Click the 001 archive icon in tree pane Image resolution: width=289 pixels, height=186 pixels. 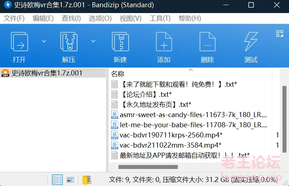[x=5, y=73]
